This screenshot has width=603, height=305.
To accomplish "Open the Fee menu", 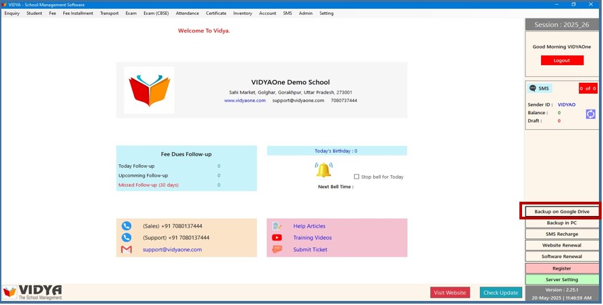I will click(x=52, y=13).
